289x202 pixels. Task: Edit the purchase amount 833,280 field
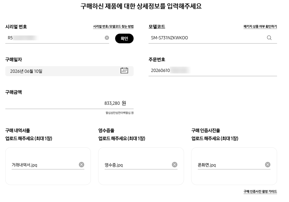[69, 103]
